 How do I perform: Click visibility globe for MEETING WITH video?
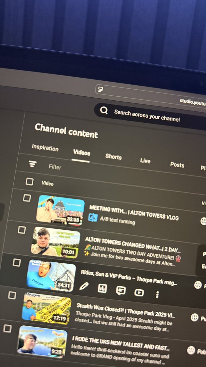203,221
